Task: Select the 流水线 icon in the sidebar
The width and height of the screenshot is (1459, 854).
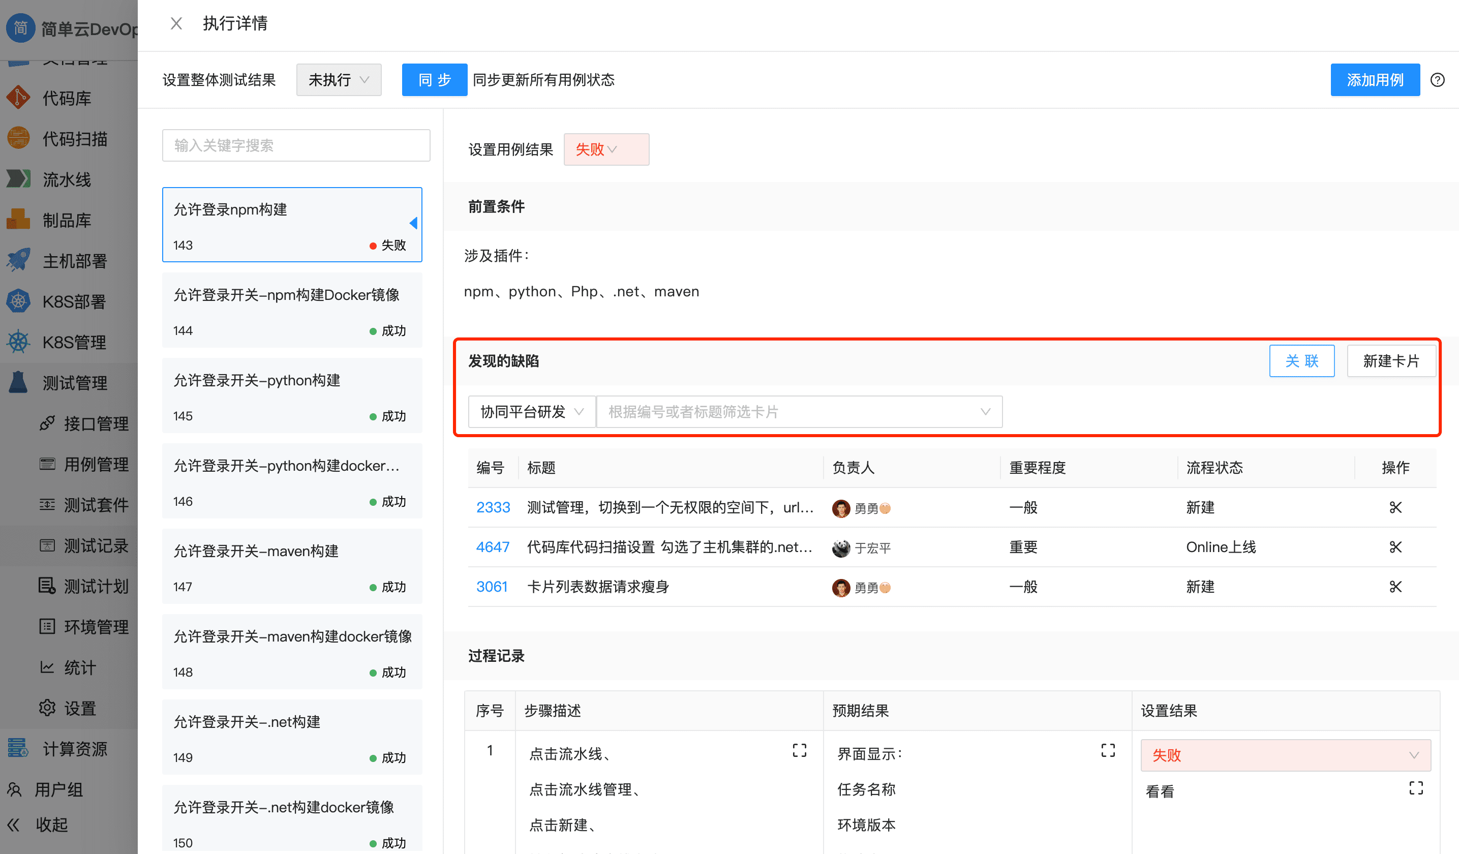Action: pos(18,179)
